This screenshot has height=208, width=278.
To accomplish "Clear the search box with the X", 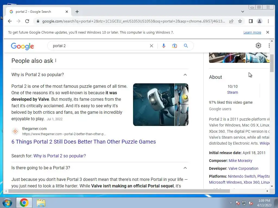I will 151,46.
